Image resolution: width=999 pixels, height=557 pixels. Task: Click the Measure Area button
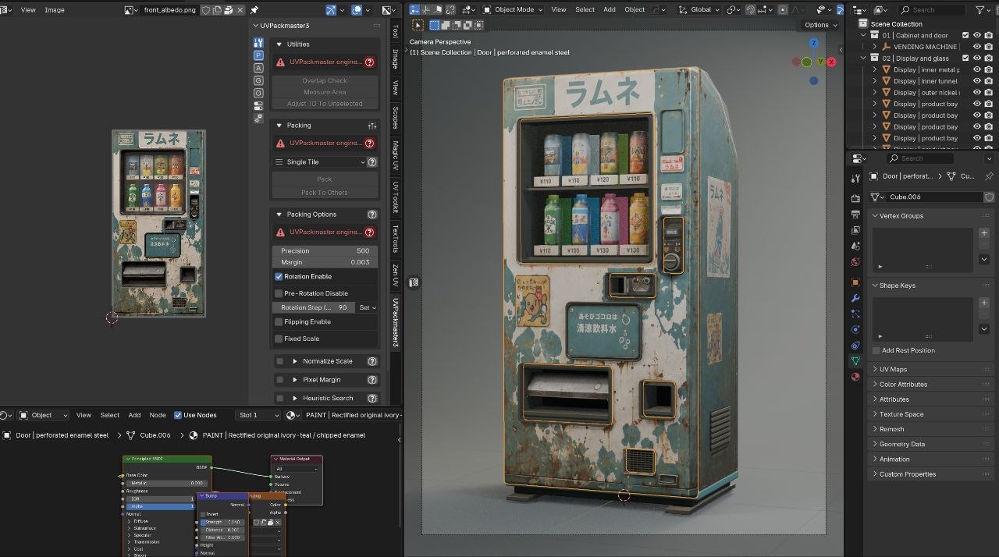[x=325, y=92]
